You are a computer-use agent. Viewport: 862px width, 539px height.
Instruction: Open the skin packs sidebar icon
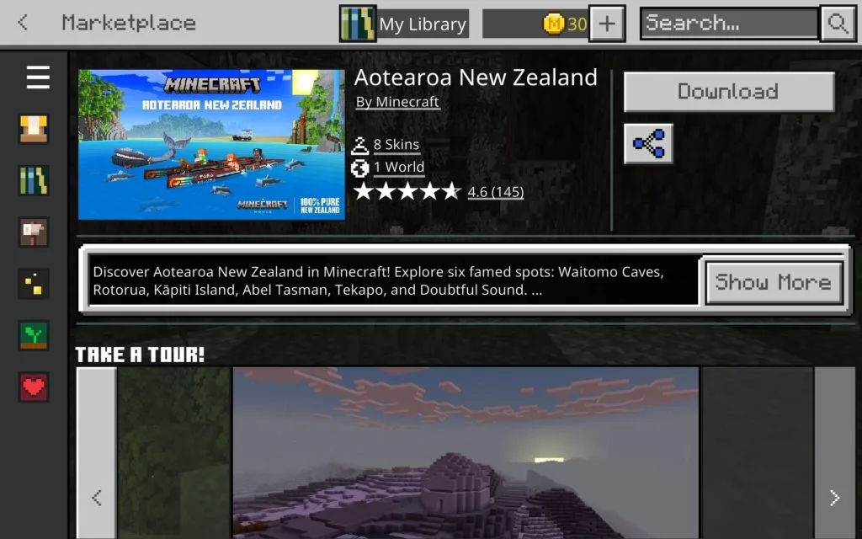pos(34,129)
